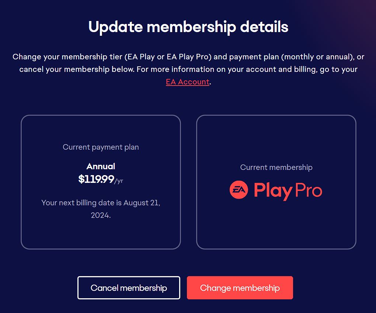The height and width of the screenshot is (313, 376).
Task: Click the "Your next billing date" text line
Action: (x=101, y=203)
